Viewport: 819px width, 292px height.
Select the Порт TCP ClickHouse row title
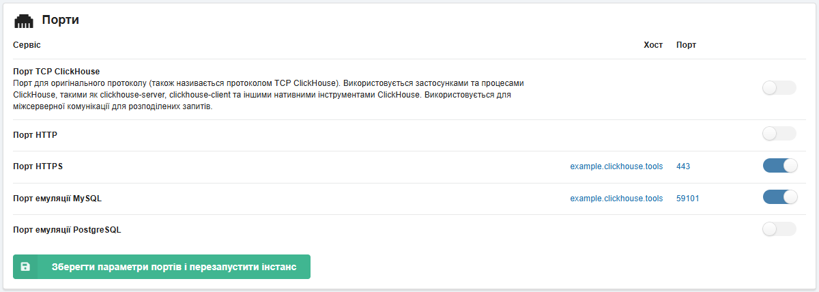(x=57, y=71)
